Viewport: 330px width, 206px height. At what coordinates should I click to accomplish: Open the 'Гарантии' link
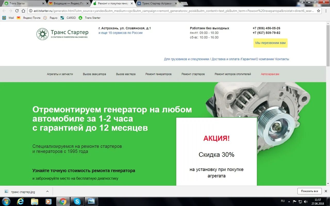pyautogui.click(x=248, y=59)
